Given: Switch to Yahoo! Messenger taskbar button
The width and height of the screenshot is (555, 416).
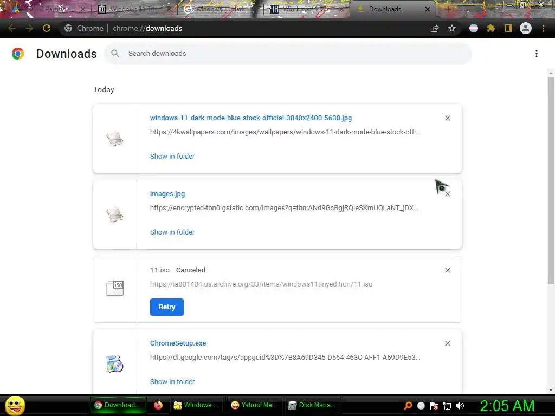Looking at the screenshot, I should click(254, 405).
